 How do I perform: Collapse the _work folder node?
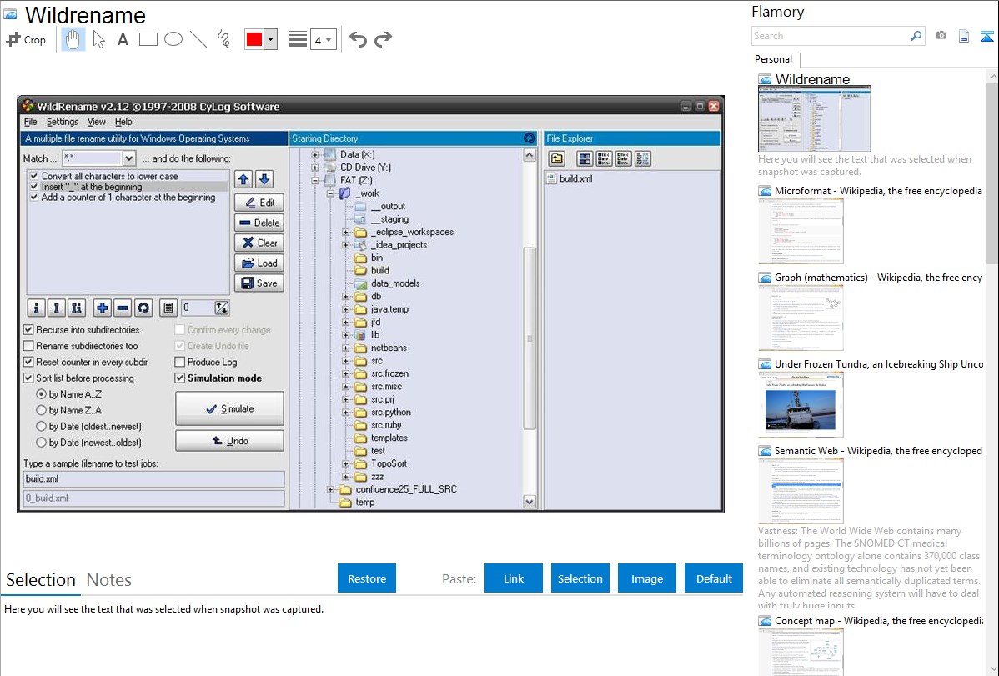click(x=330, y=193)
